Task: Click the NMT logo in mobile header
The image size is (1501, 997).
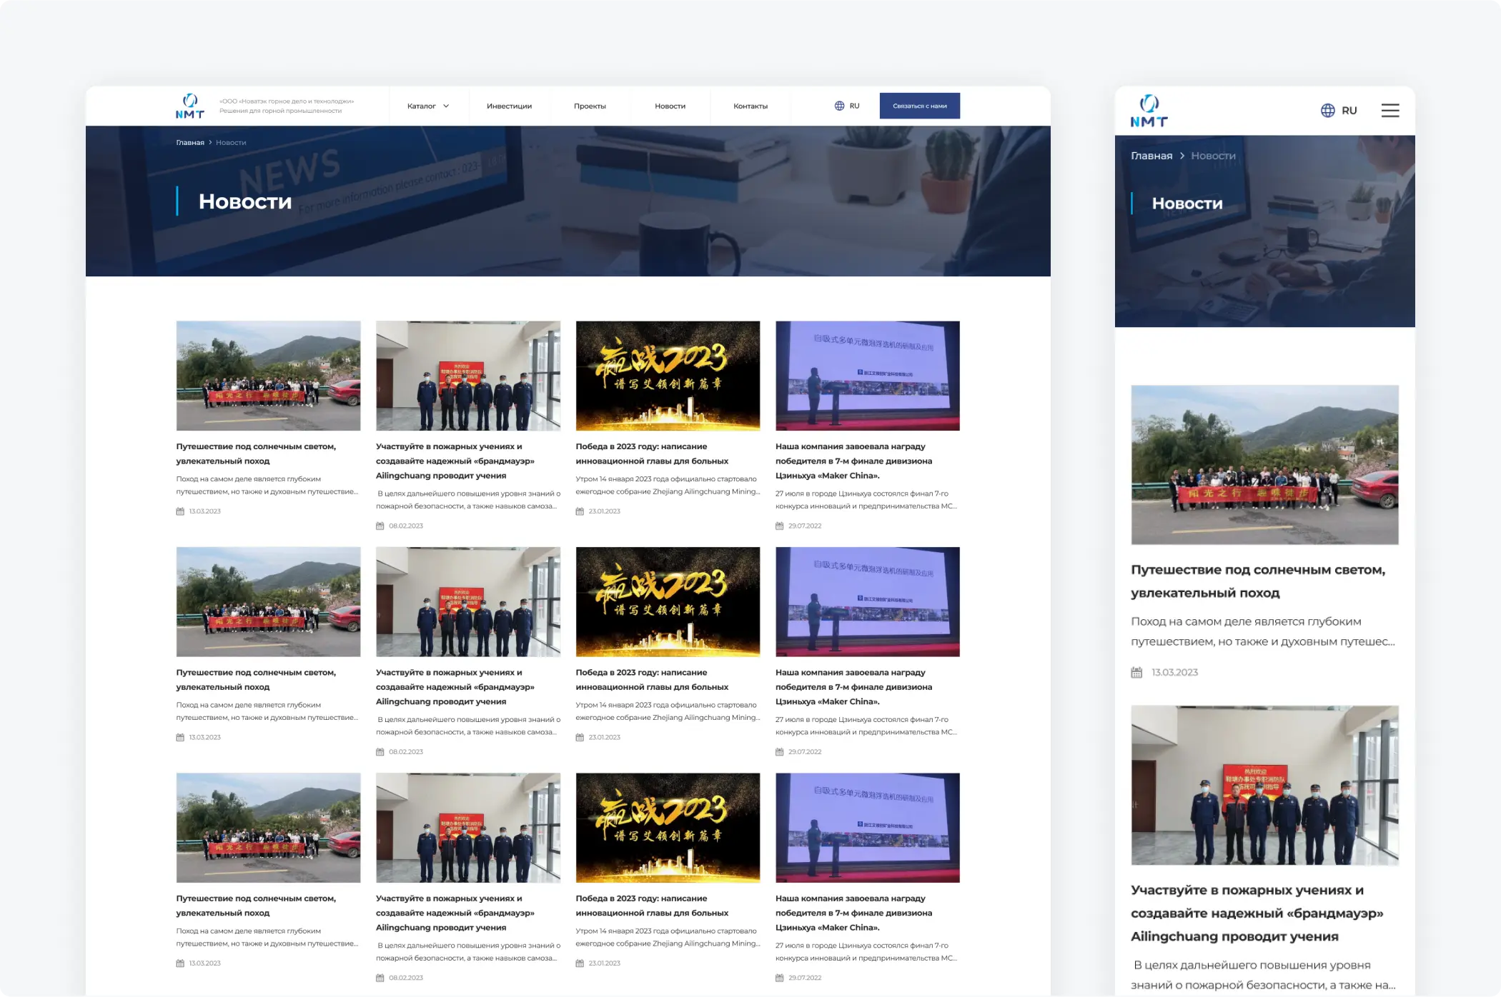Action: tap(1149, 111)
